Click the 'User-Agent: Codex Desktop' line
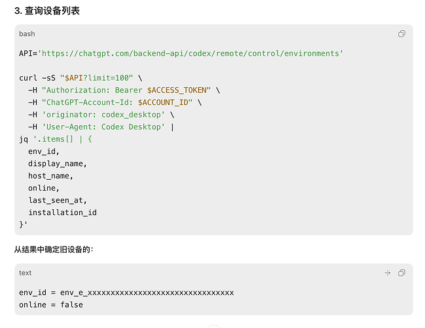This screenshot has height=328, width=425. 101,127
